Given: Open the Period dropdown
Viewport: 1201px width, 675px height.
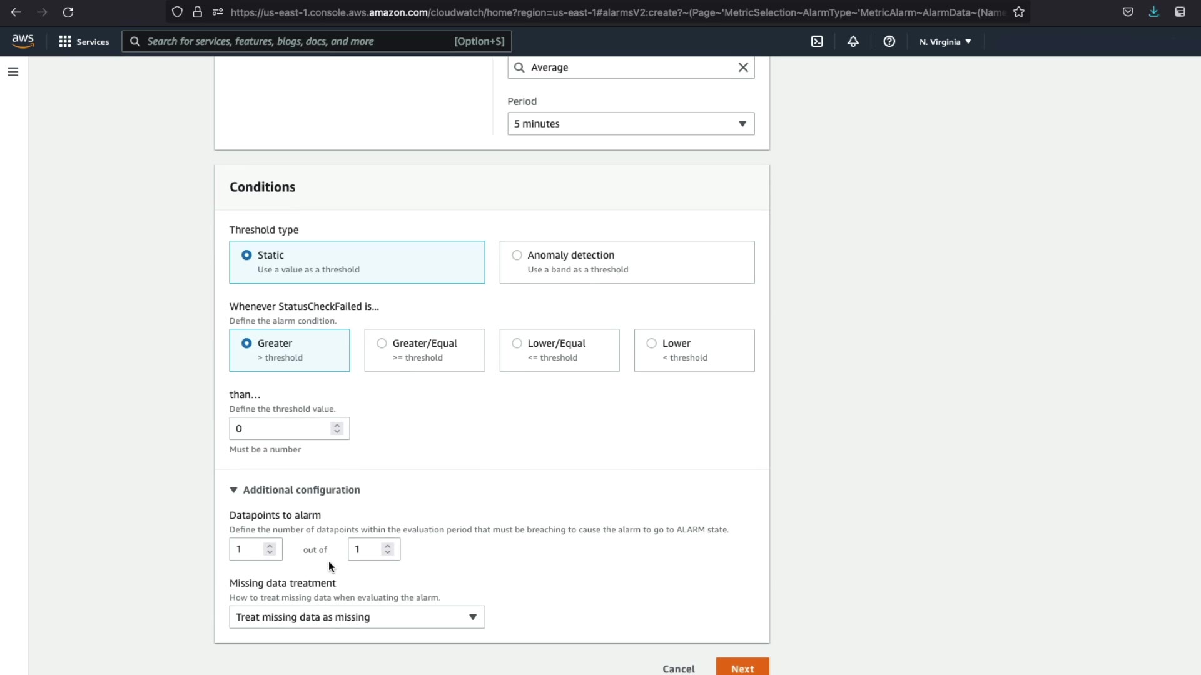Looking at the screenshot, I should [x=631, y=124].
